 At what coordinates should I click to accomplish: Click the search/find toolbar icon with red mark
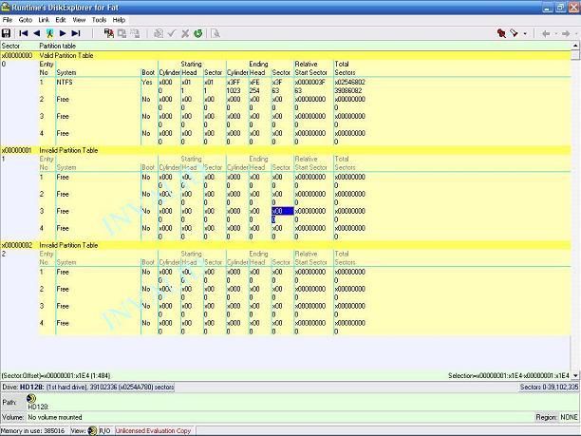point(108,33)
